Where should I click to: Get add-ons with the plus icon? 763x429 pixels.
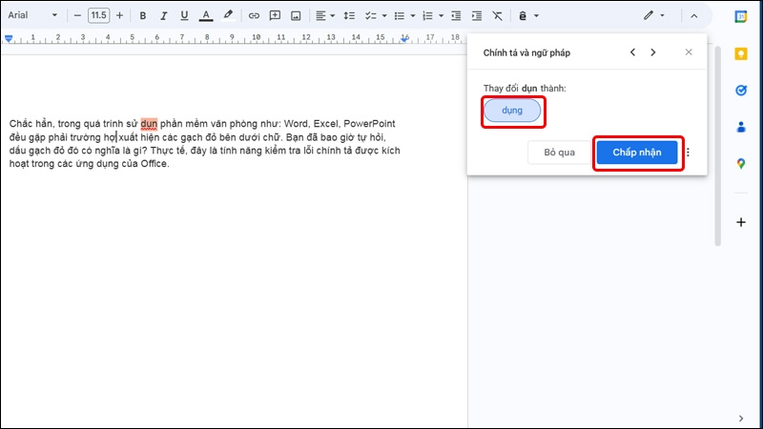pos(741,222)
